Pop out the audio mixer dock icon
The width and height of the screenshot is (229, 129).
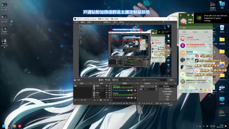pos(137,83)
